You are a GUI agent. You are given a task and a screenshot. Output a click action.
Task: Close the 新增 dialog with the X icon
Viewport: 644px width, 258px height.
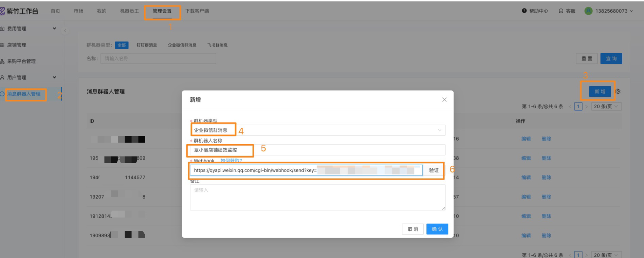pyautogui.click(x=444, y=99)
